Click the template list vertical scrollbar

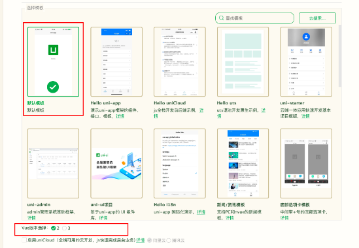[x=340, y=55]
